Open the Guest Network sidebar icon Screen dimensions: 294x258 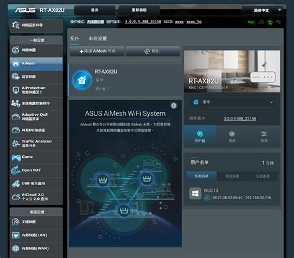click(x=16, y=77)
